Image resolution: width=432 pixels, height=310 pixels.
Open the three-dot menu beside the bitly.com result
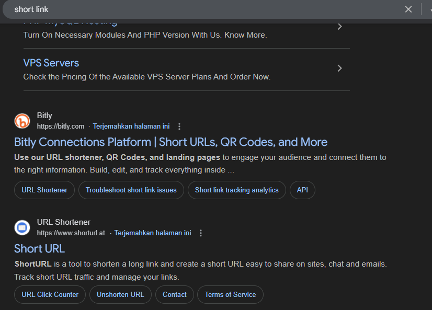click(179, 127)
